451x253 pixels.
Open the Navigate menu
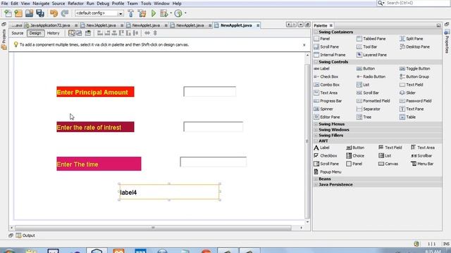[41, 4]
